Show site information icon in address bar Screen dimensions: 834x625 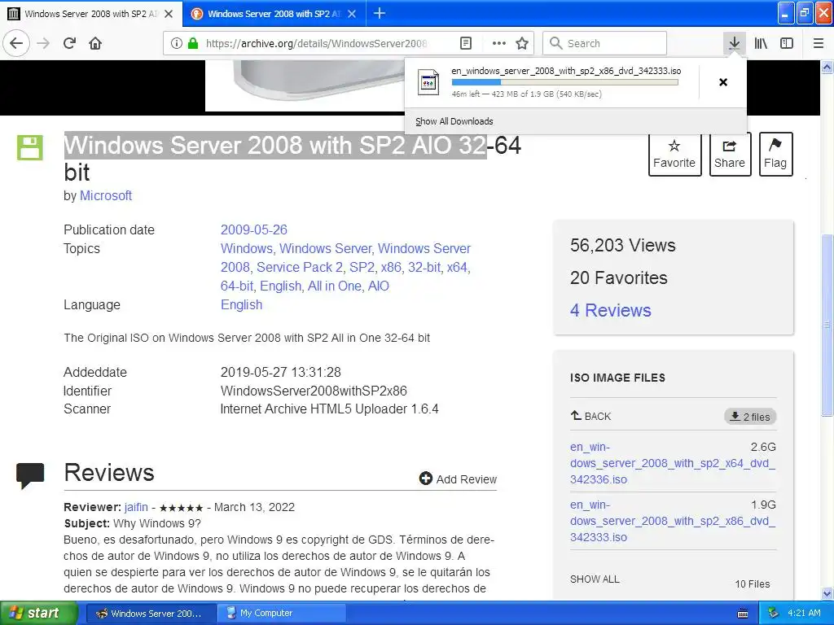pyautogui.click(x=176, y=43)
